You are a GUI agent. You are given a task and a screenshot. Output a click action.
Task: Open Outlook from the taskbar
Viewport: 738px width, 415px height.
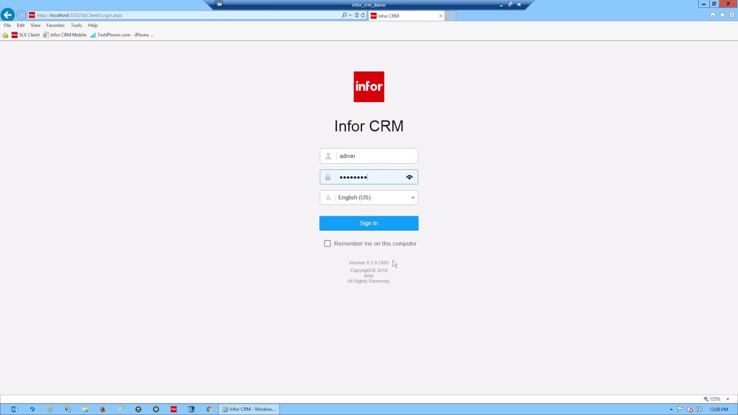(14, 409)
